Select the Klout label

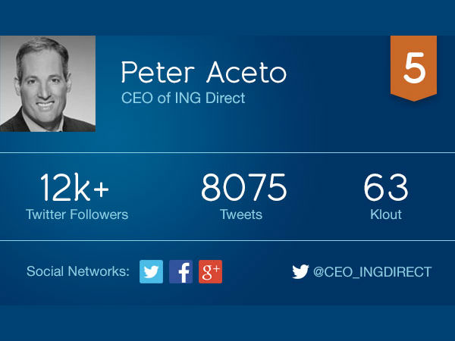point(386,214)
